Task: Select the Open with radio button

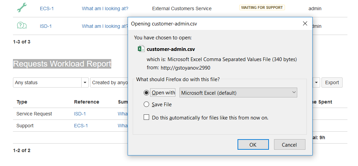Action: [146, 93]
